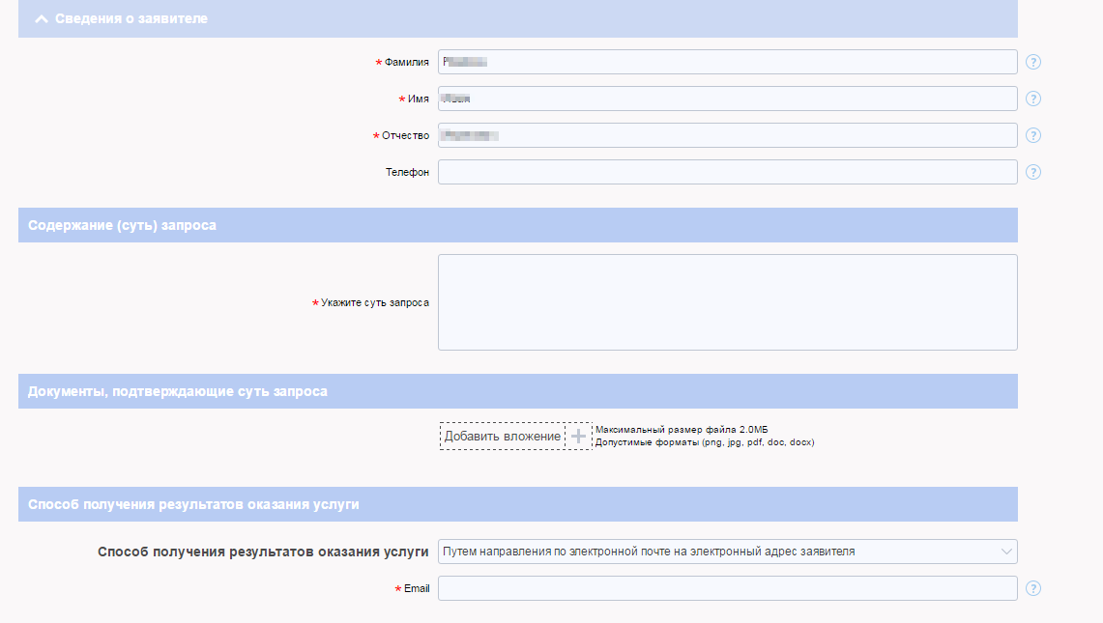Click the empty Телефон field
Viewport: 1103px width, 623px height.
727,172
